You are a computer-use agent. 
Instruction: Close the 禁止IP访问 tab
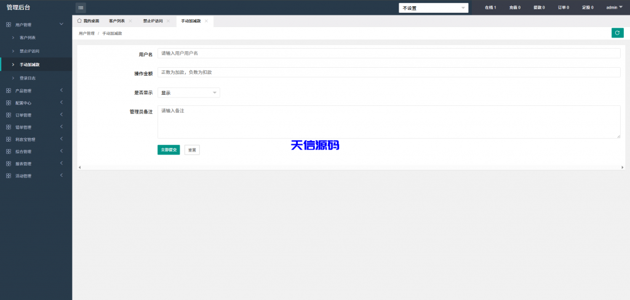tap(168, 21)
